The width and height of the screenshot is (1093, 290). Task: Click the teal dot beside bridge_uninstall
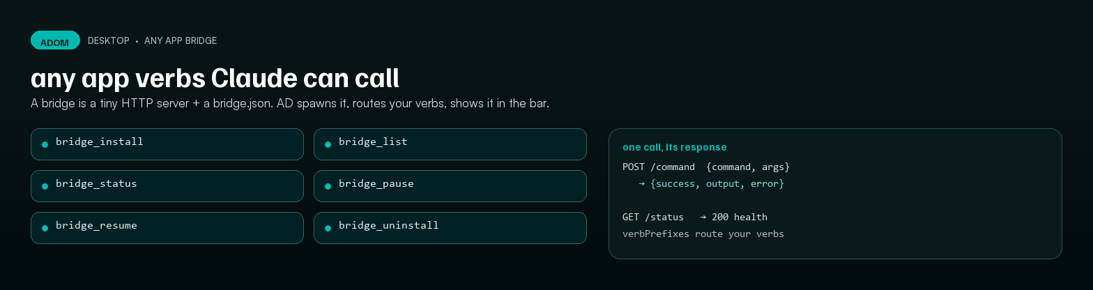pyautogui.click(x=328, y=228)
